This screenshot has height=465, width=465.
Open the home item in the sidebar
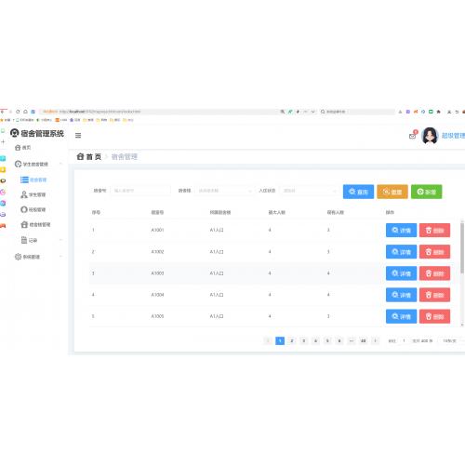23,148
